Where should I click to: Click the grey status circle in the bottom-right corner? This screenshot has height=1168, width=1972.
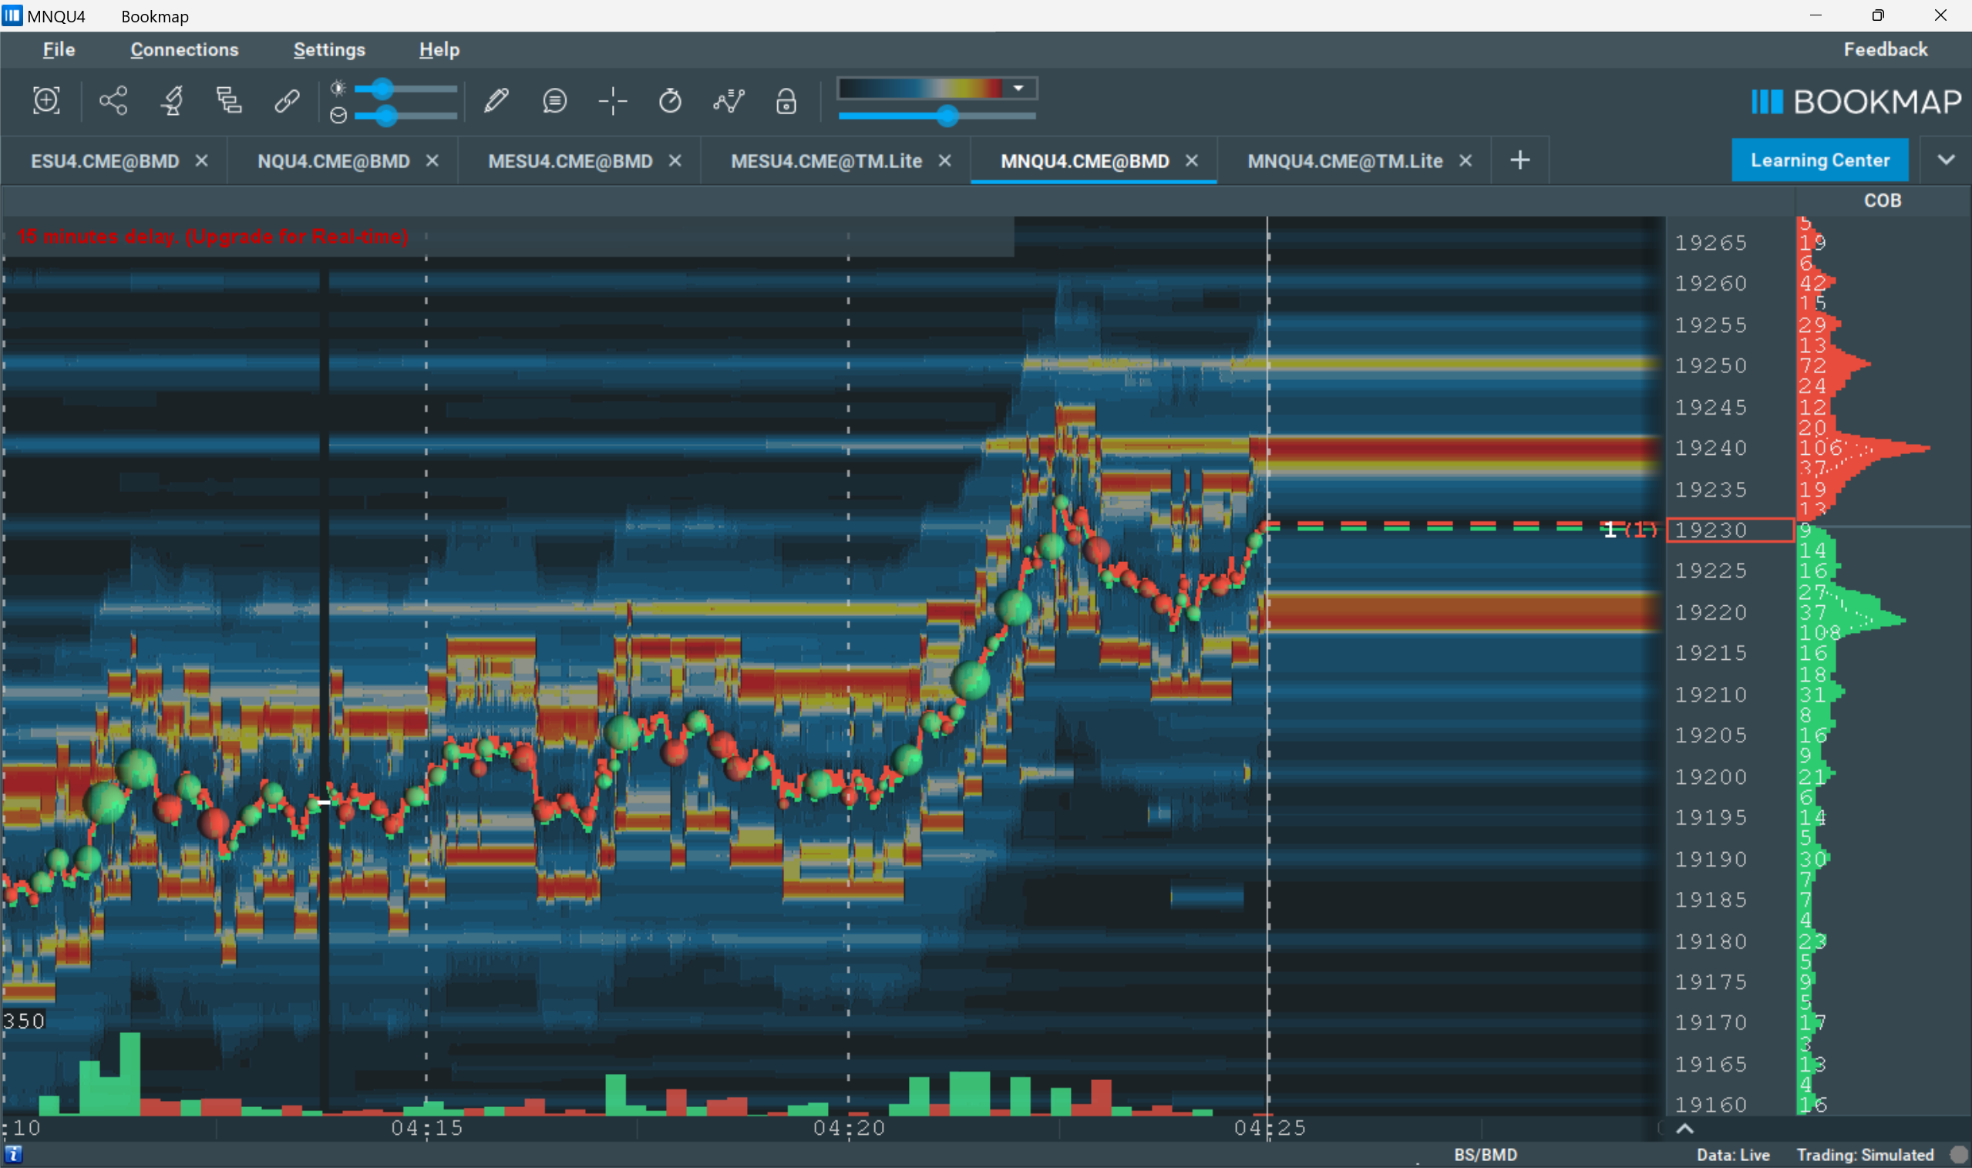(1960, 1155)
